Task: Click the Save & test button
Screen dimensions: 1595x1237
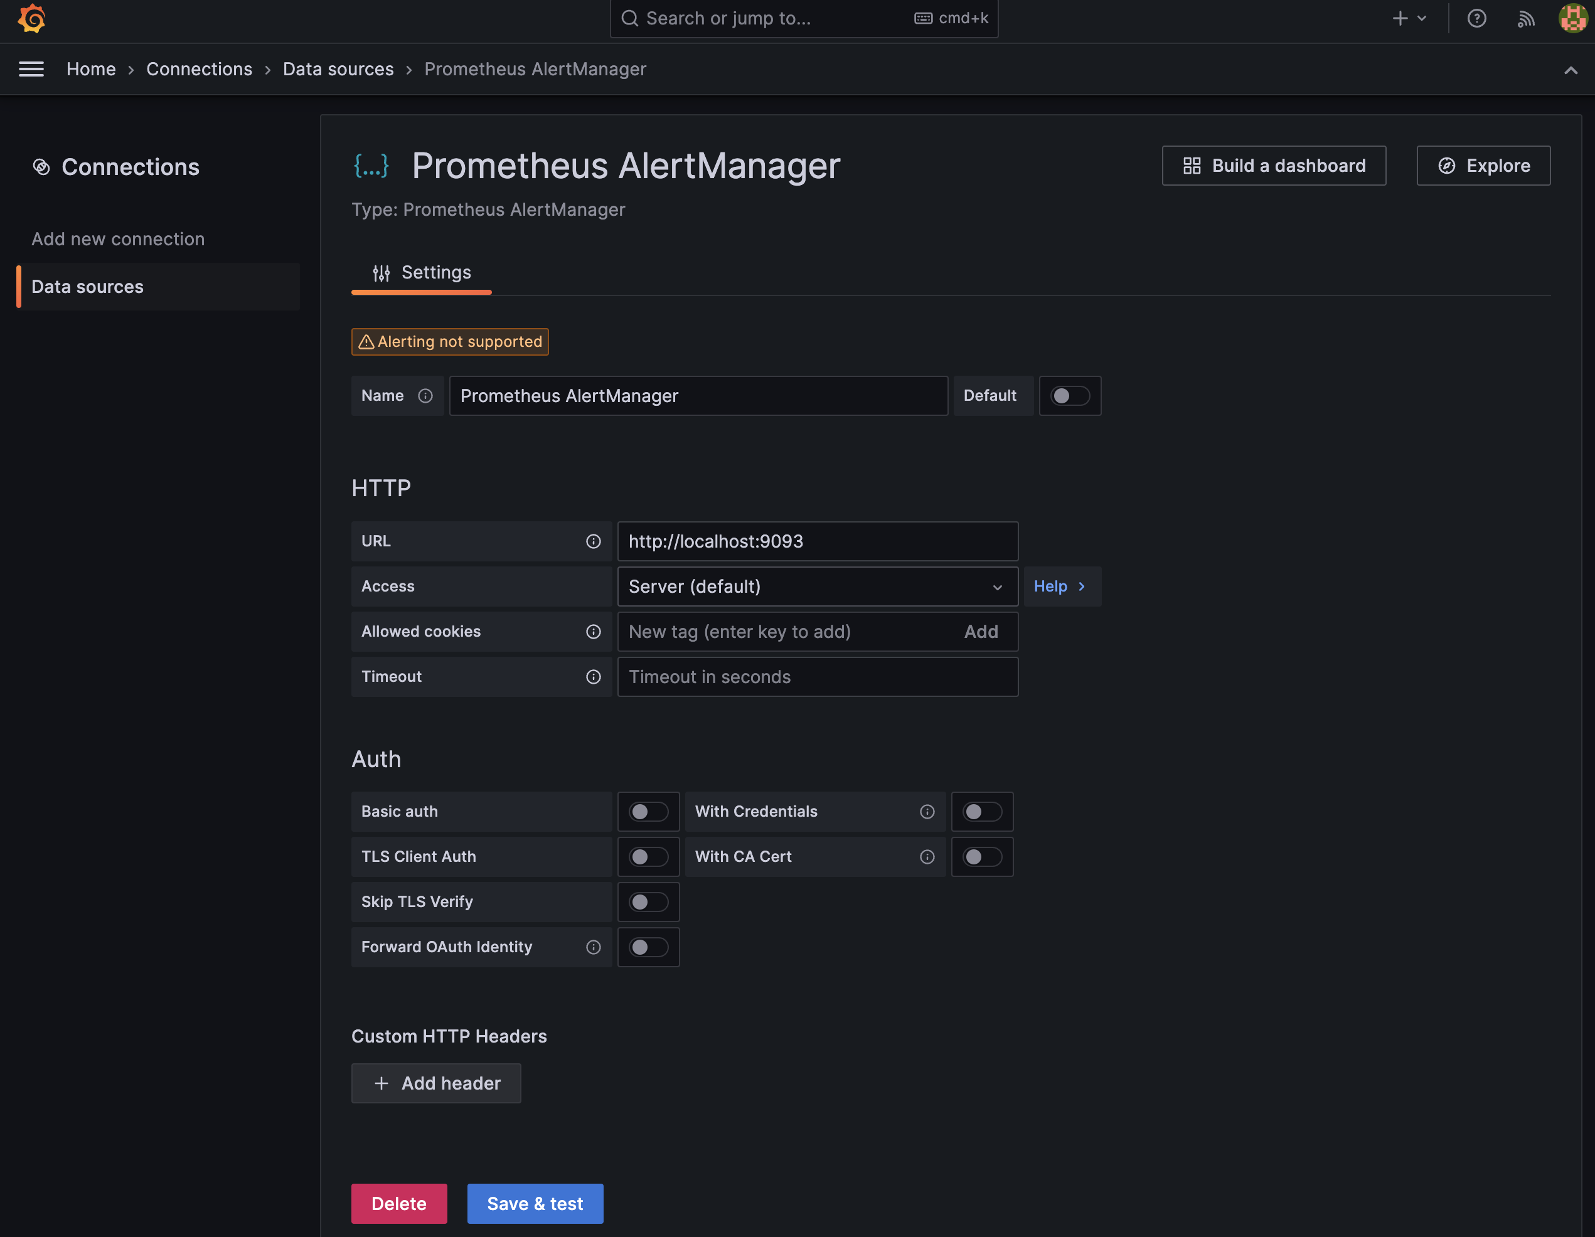Action: 535,1203
